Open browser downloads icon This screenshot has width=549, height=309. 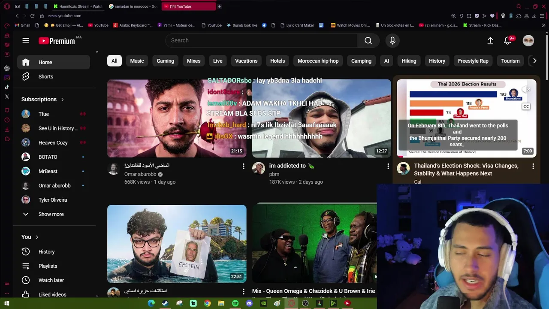tap(534, 16)
